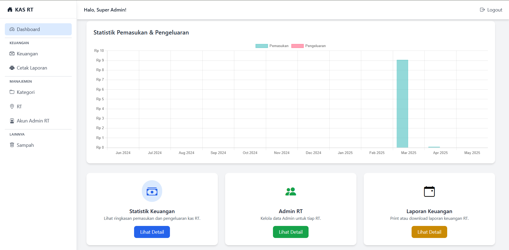Screen dimensions: 509x250
Task: Click the blue Statistik Keuangan money icon
Action: pyautogui.click(x=152, y=191)
